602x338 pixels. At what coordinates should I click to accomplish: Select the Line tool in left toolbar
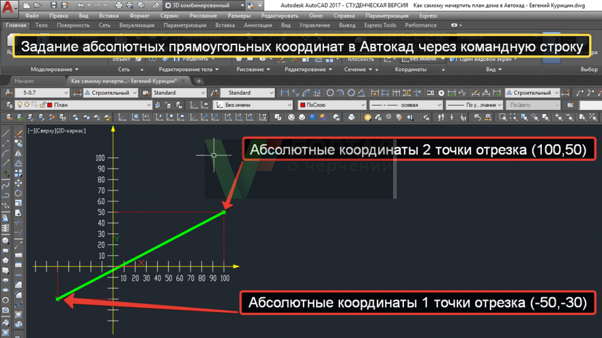tap(5, 134)
